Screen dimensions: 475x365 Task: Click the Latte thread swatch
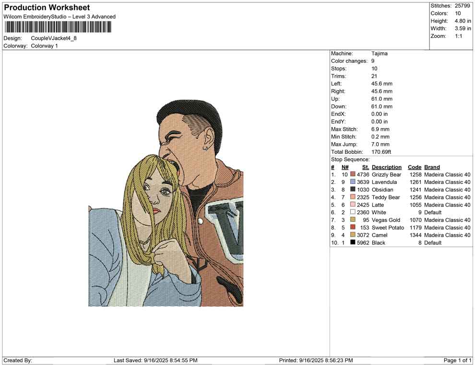pos(353,205)
